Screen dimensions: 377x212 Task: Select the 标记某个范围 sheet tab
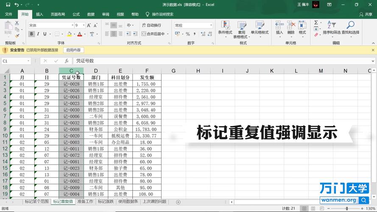pos(36,202)
